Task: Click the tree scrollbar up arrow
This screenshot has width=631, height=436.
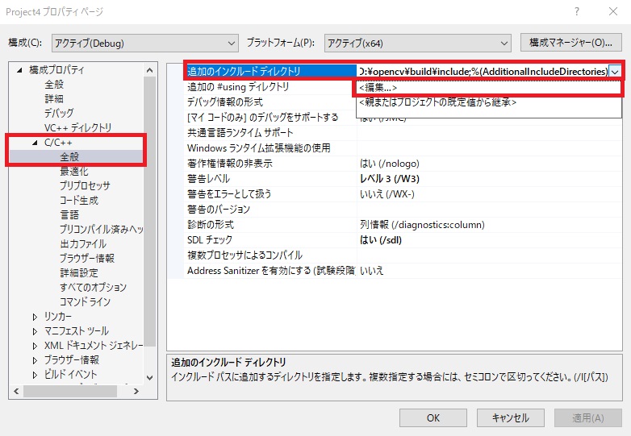Action: coord(150,70)
